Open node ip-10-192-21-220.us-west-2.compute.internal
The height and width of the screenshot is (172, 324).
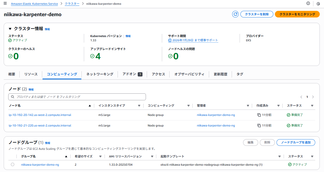(x=40, y=126)
